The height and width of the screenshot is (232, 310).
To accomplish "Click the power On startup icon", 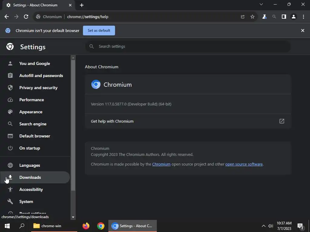I will coord(10,148).
